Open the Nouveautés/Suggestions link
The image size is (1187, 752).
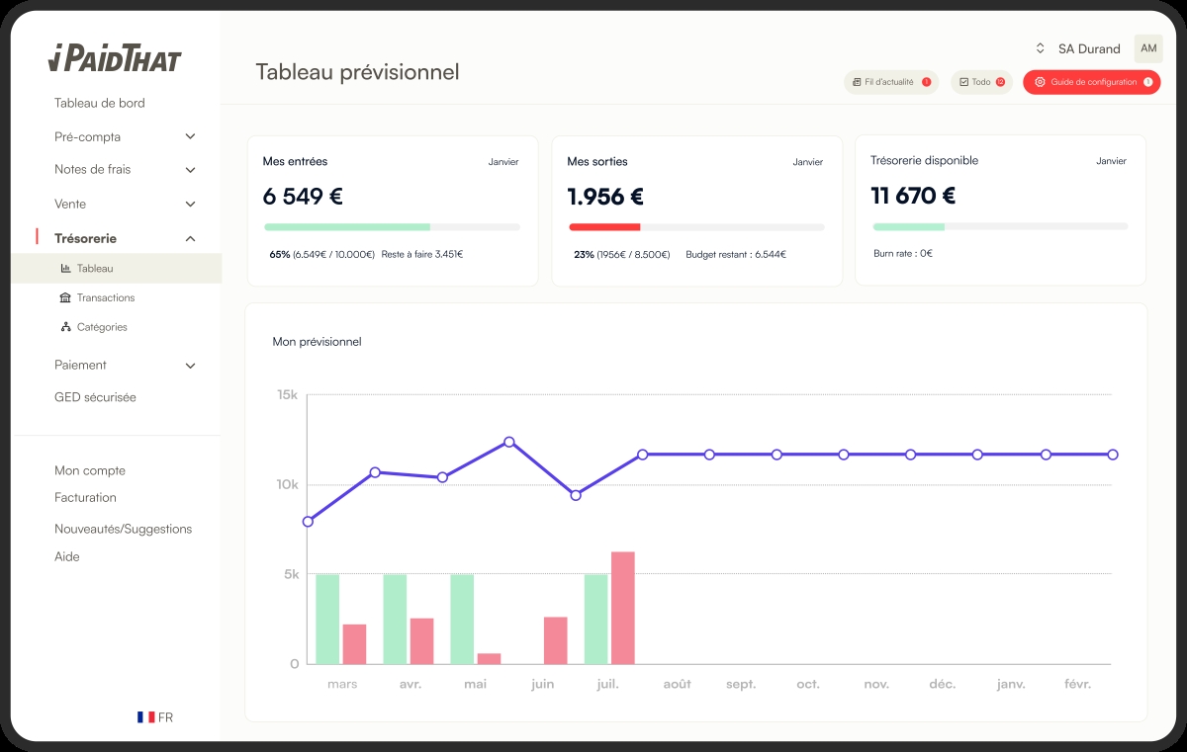coord(123,530)
